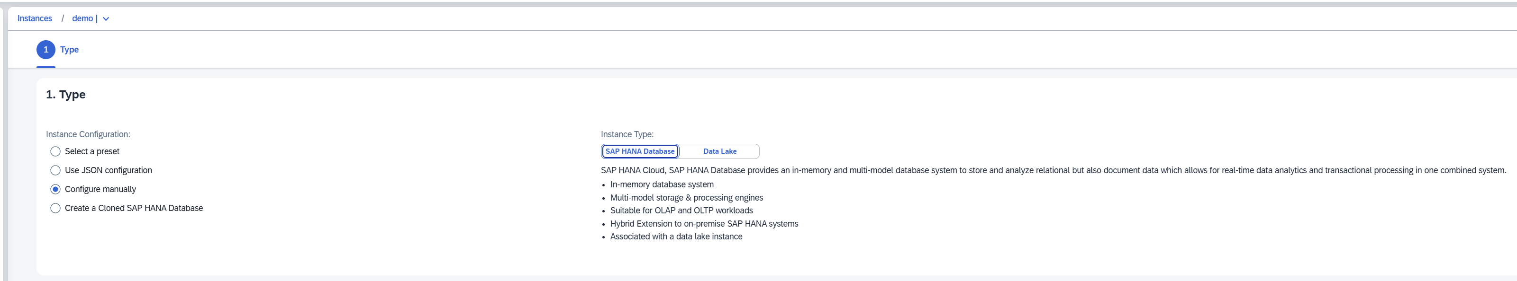Pick 'Create a Cloned SAP HANA Database' option
The width and height of the screenshot is (1517, 281).
(x=55, y=208)
